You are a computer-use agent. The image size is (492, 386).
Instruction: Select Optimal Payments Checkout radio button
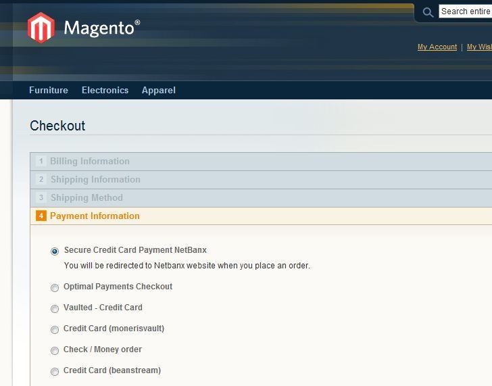55,288
